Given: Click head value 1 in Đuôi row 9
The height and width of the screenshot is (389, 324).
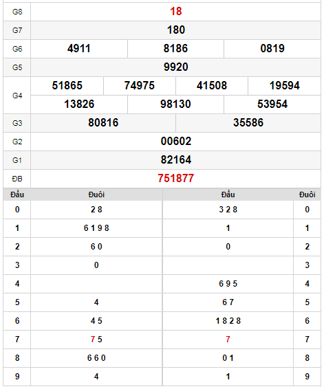Looking at the screenshot, I should 228,377.
